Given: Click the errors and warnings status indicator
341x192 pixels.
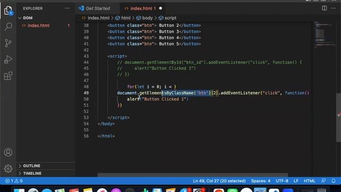Looking at the screenshot, I should (x=14, y=181).
